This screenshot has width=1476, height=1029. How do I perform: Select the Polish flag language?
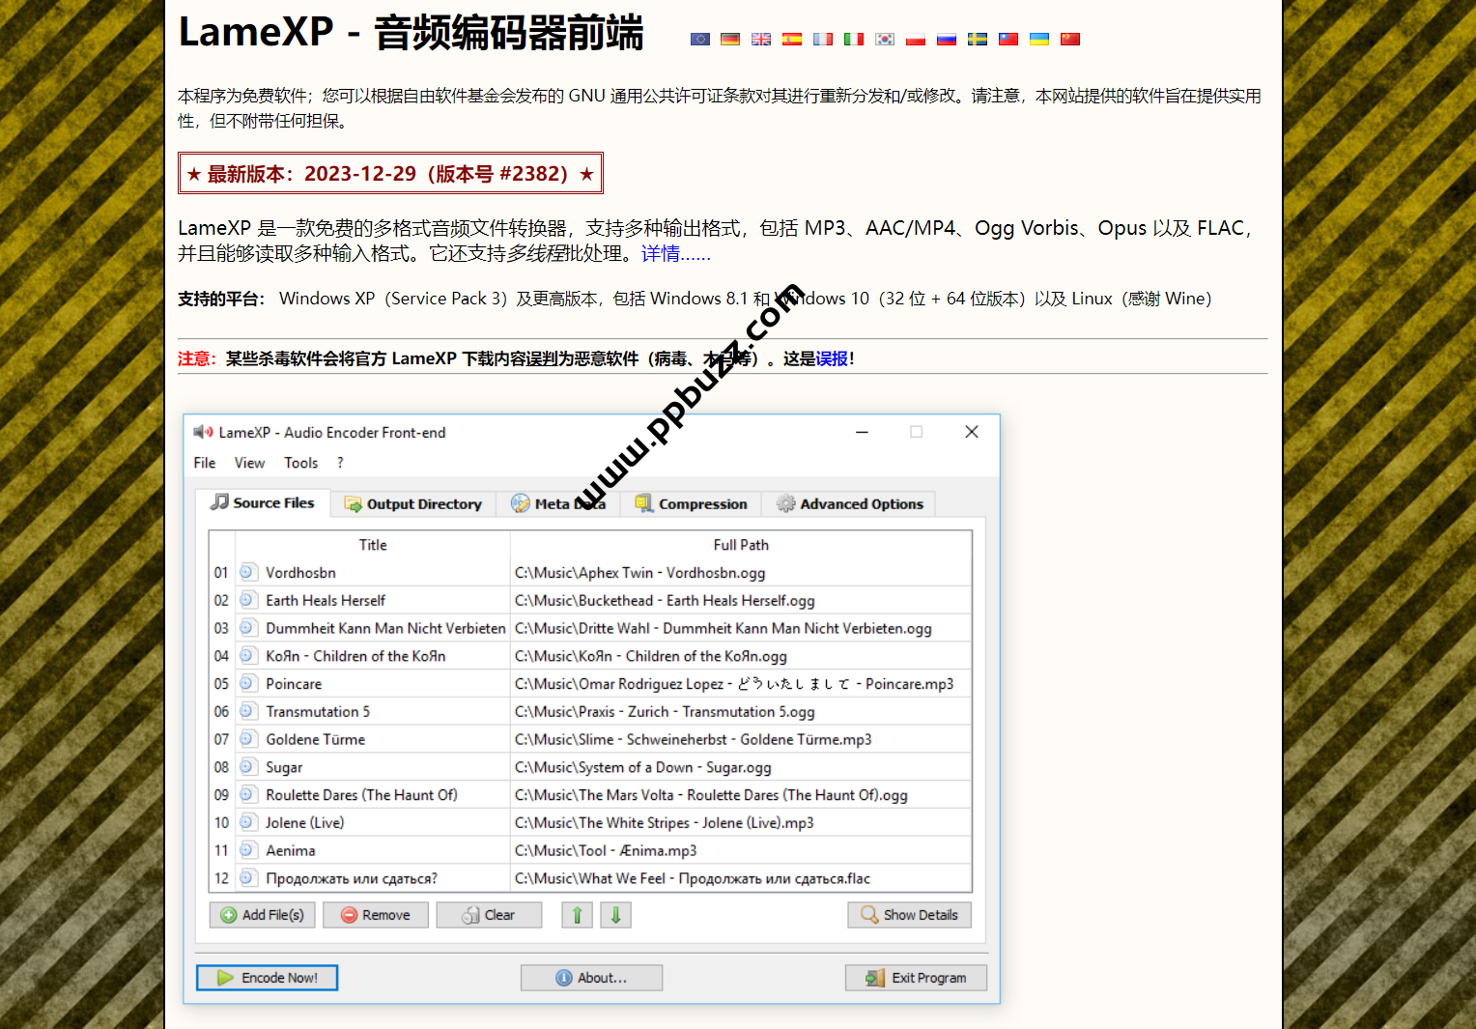(x=916, y=40)
